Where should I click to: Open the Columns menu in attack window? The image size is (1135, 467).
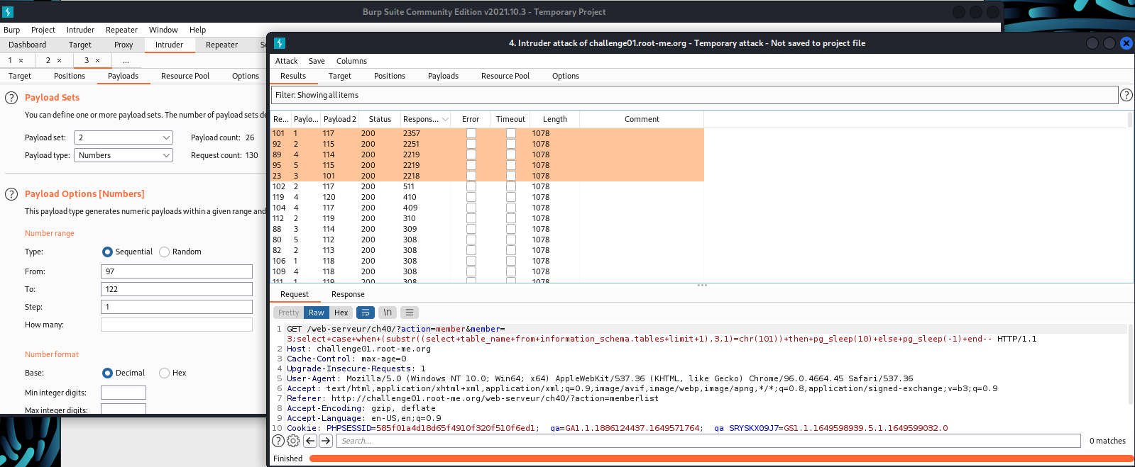[x=351, y=61]
